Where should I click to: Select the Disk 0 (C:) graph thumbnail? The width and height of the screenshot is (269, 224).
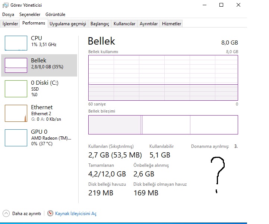(x=16, y=88)
